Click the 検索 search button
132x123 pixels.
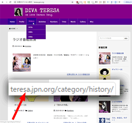click(126, 38)
